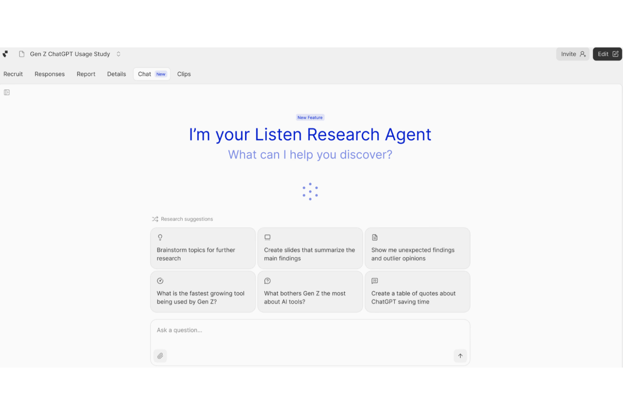Switch to the Responses tab
Viewport: 623px width, 415px height.
[50, 74]
